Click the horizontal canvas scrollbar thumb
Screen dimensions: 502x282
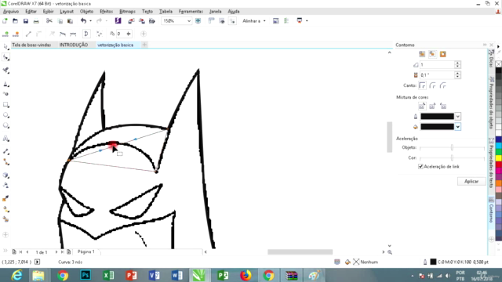click(x=300, y=252)
